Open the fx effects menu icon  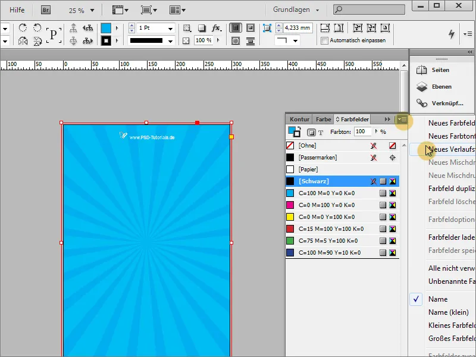(x=217, y=28)
